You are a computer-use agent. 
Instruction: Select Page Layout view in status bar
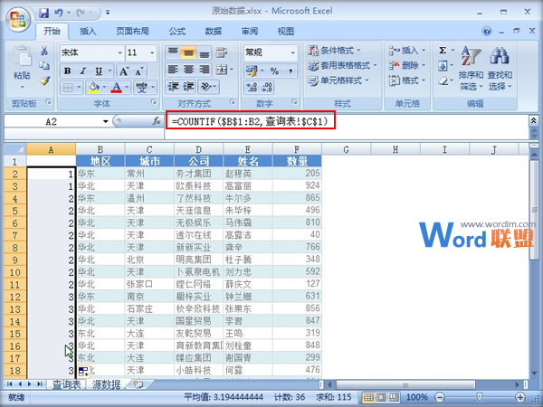tap(381, 397)
